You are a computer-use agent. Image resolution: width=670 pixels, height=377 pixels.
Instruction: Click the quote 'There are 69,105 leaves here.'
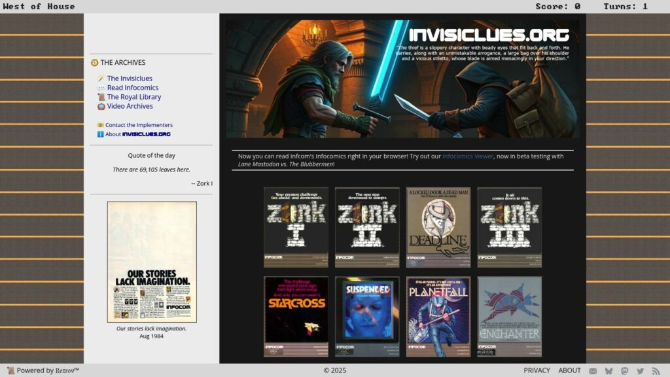point(151,170)
